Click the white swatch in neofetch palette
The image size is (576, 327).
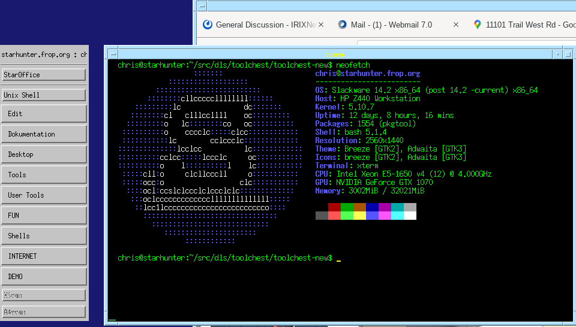point(410,216)
